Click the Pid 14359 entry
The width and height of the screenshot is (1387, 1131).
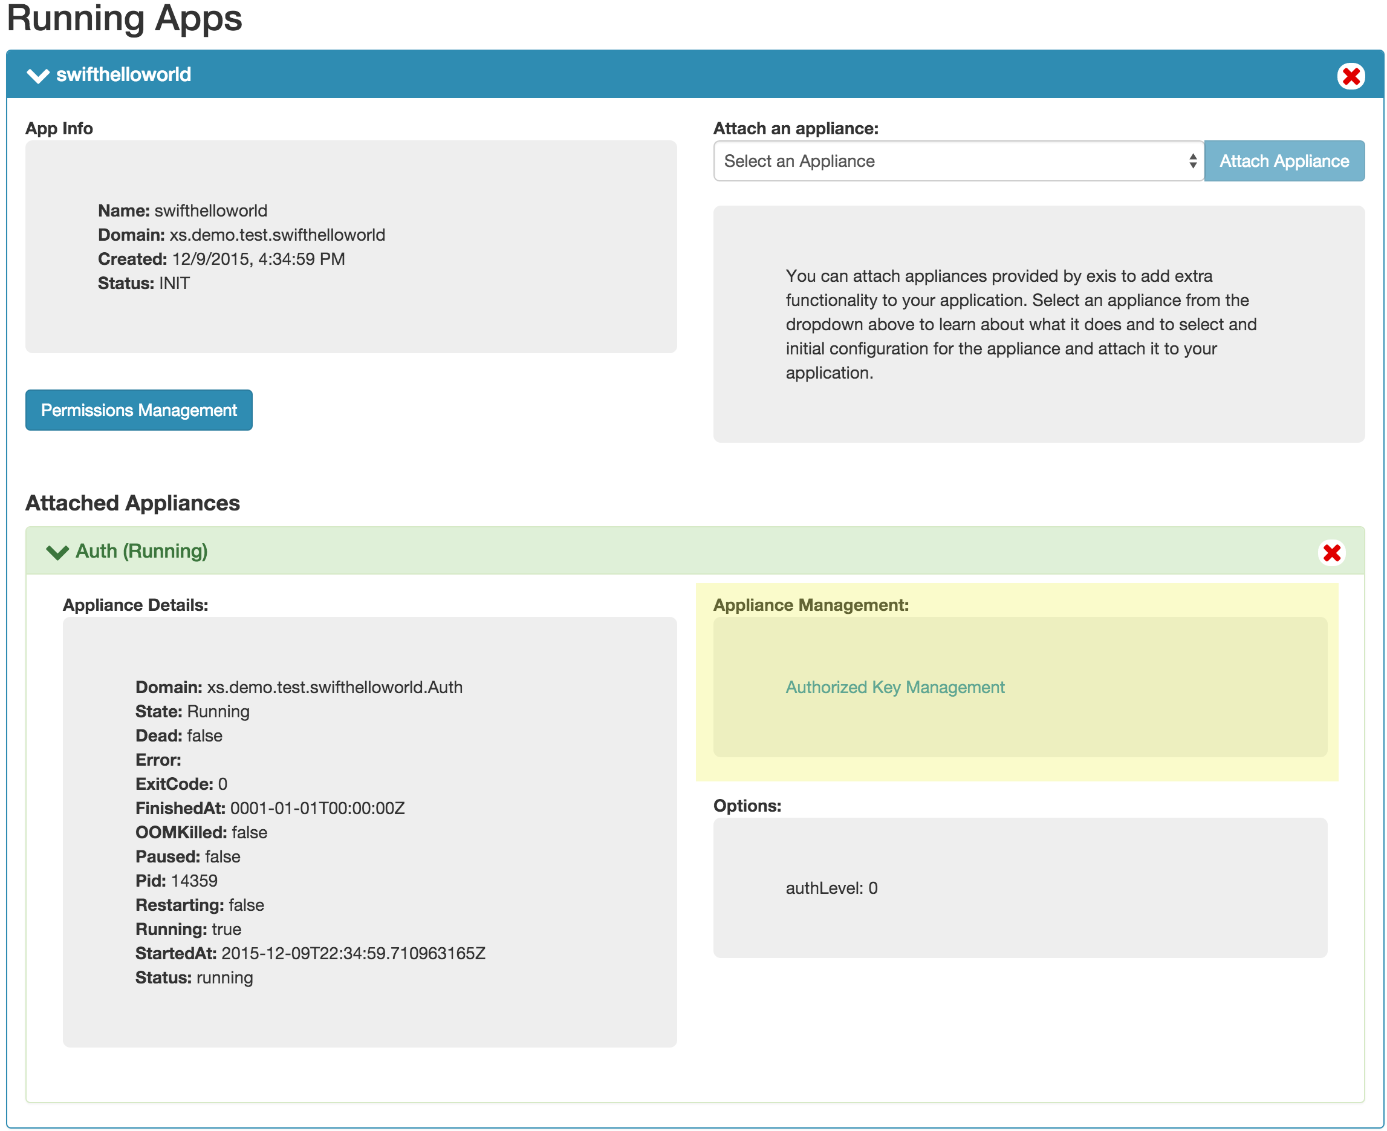[177, 881]
